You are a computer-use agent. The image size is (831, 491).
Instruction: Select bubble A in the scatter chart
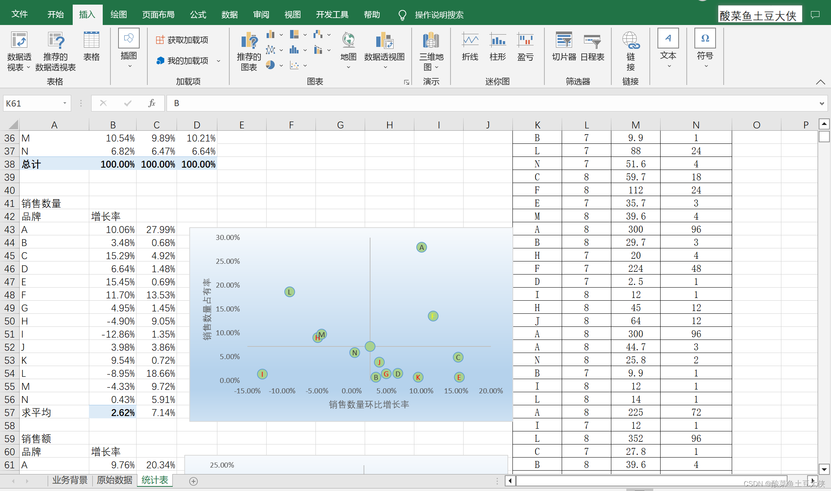click(422, 247)
